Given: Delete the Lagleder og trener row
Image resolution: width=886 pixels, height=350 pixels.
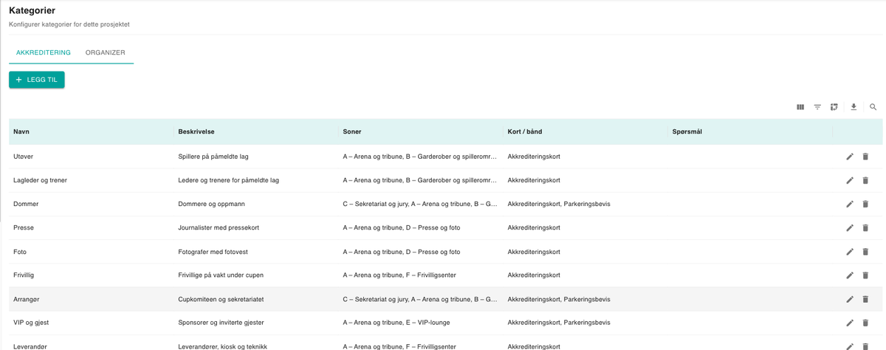Looking at the screenshot, I should tap(865, 180).
